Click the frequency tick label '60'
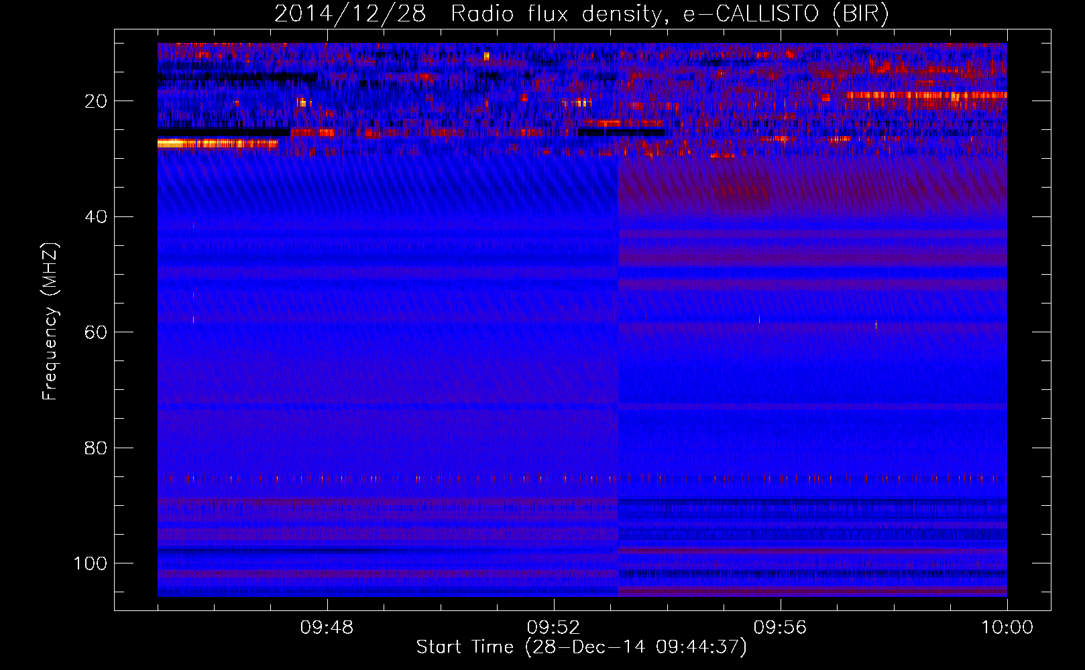 96,332
